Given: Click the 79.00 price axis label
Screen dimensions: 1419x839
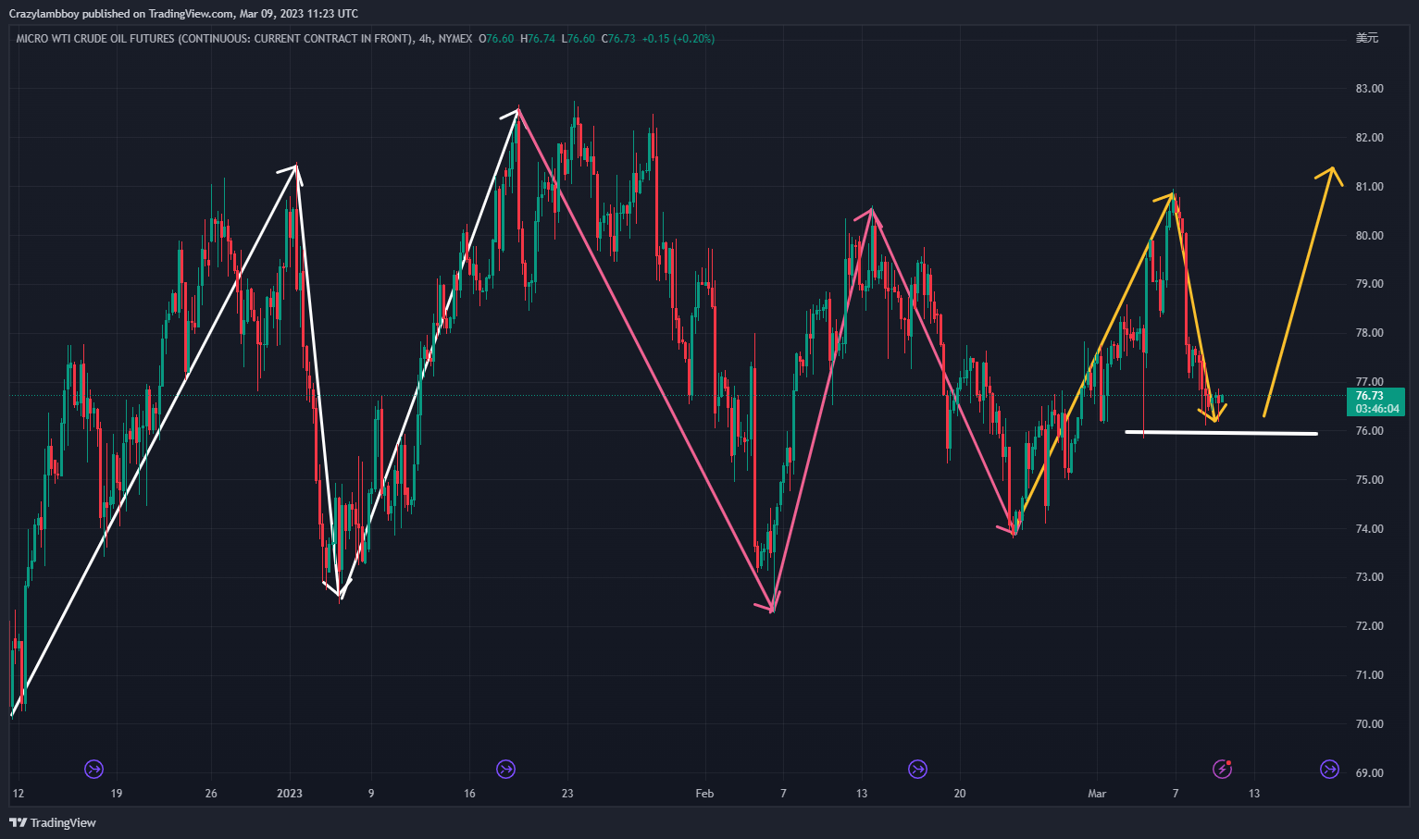Looking at the screenshot, I should [1369, 284].
